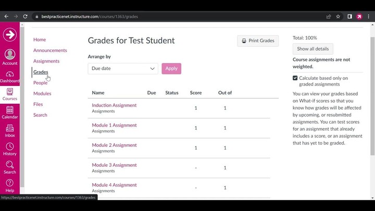Click the browser forward arrow
This screenshot has width=375, height=211.
tap(16, 17)
